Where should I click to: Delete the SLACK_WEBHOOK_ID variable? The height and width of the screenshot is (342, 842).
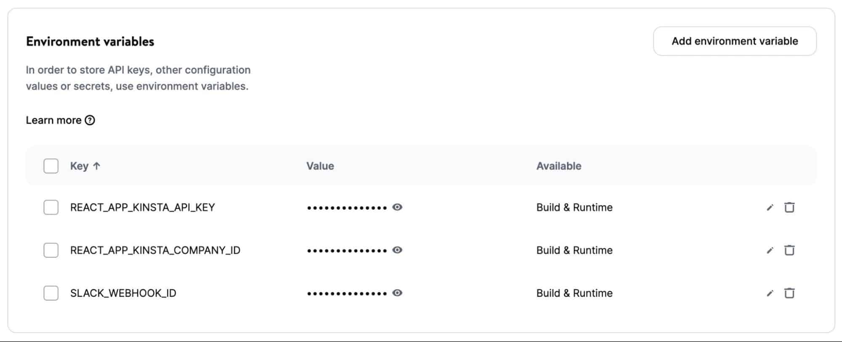click(789, 294)
